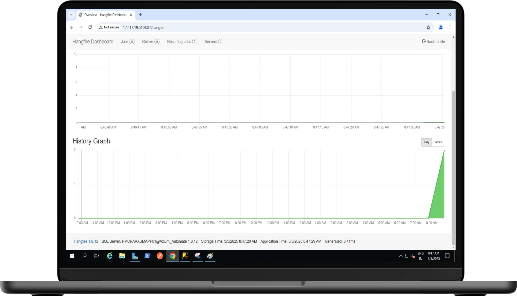Screen dimensions: 517x296
Task: Click the muted volume tray icon
Action: [x=413, y=256]
